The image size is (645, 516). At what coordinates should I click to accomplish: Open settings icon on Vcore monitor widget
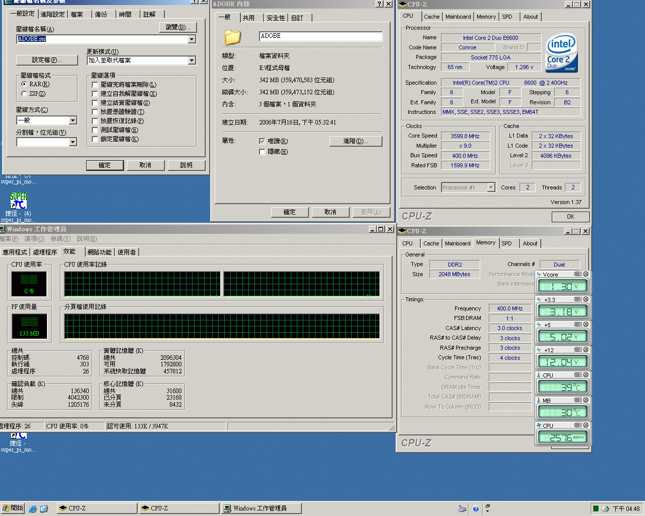point(578,274)
